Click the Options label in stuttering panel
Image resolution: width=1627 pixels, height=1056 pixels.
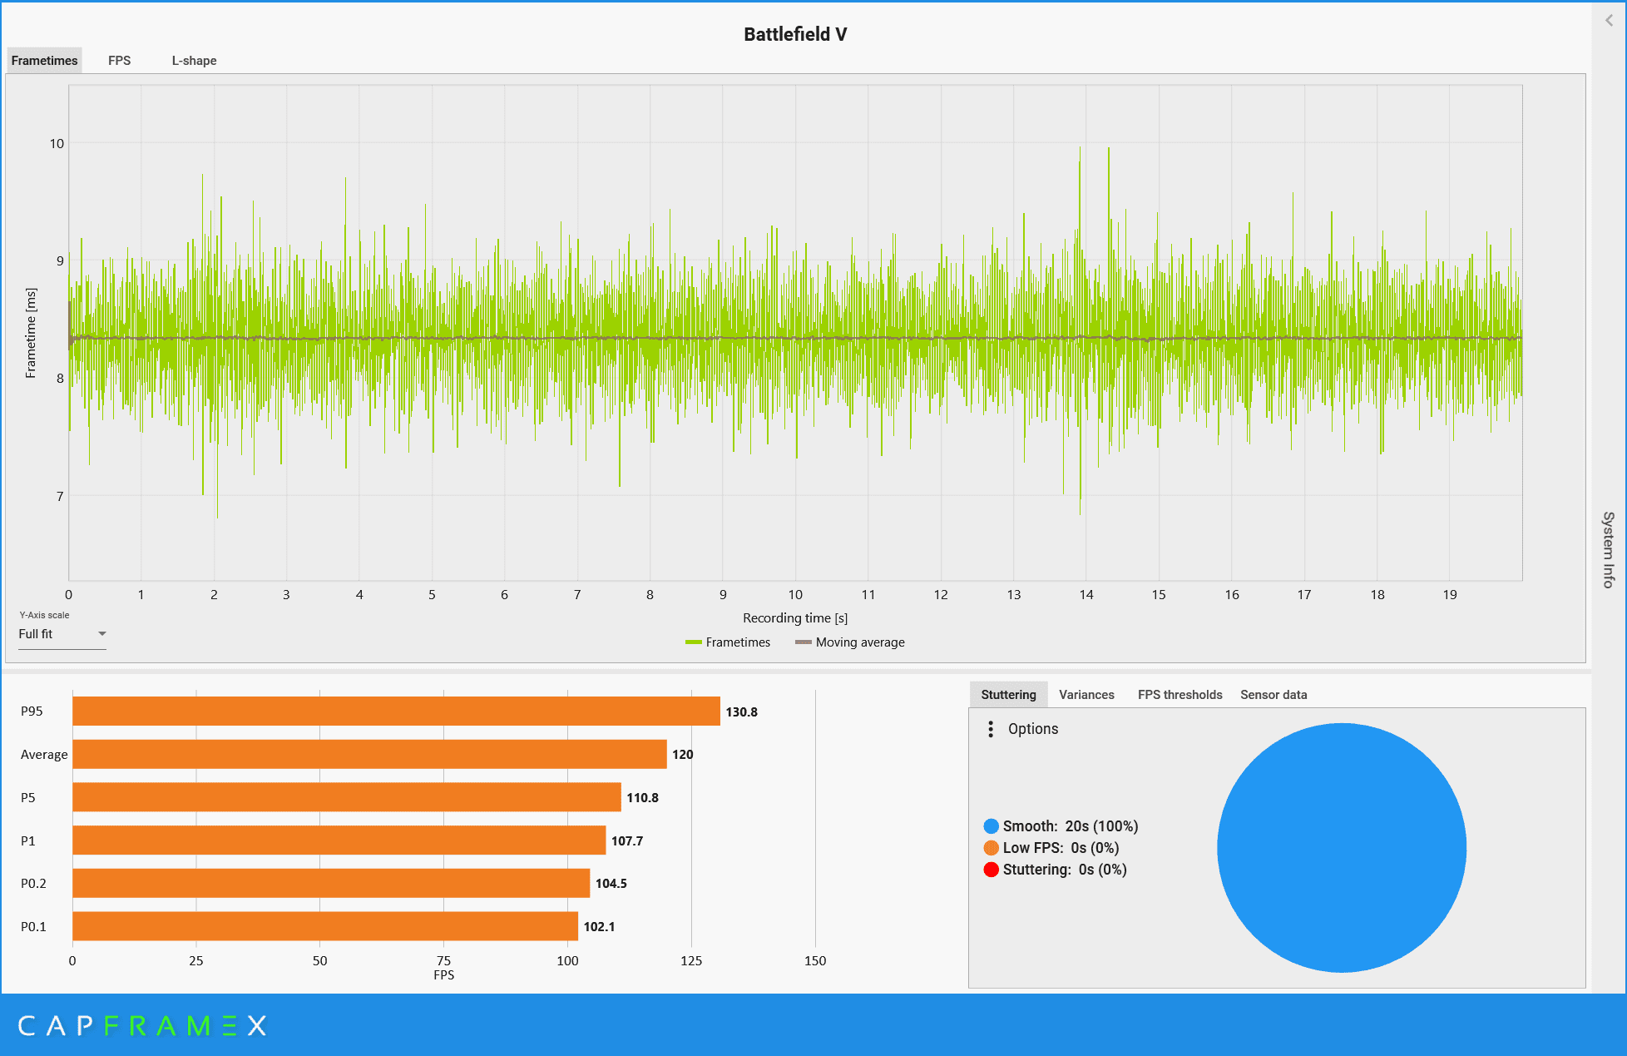(1033, 729)
